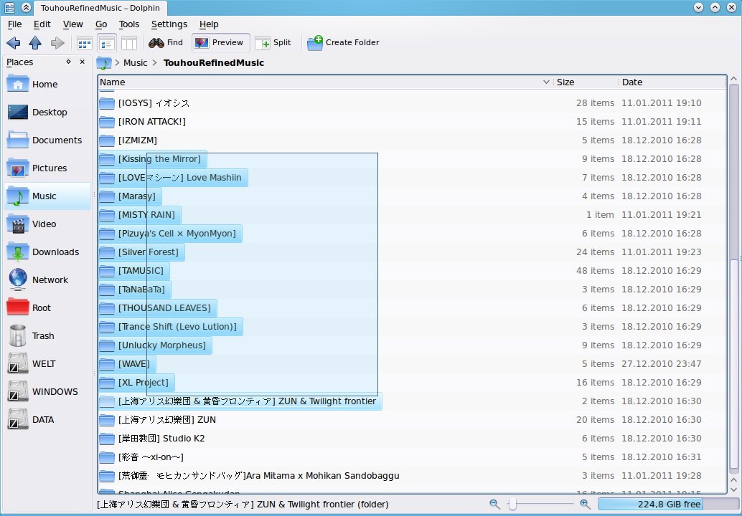Screen dimensions: 742x516
Task: Open Downloads in Places panel
Action: (x=47, y=252)
